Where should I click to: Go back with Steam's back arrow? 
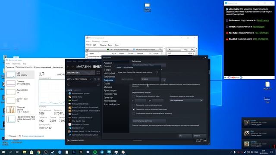pyautogui.click(x=68, y=67)
